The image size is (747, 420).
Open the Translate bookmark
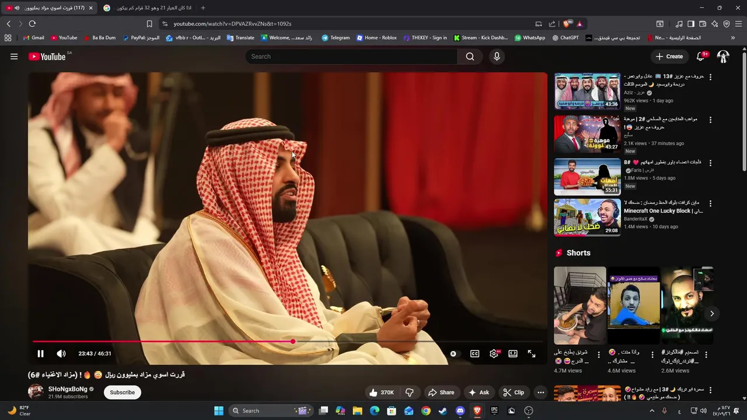click(240, 38)
